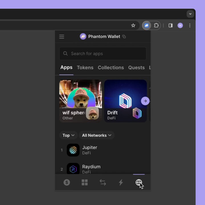Image resolution: width=205 pixels, height=205 pixels.
Task: Click the small Drift logo icon
Action: 137,113
